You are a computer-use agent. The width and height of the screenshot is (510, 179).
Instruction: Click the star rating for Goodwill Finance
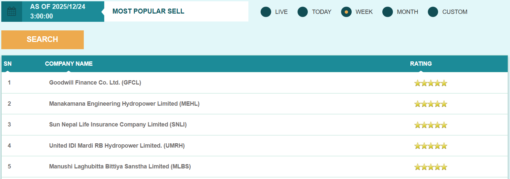click(x=430, y=83)
